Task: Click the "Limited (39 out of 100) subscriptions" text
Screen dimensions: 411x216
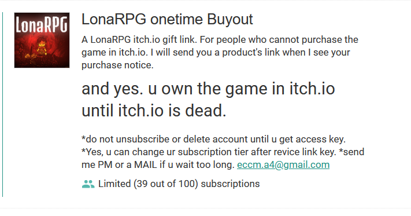Action: (179, 184)
